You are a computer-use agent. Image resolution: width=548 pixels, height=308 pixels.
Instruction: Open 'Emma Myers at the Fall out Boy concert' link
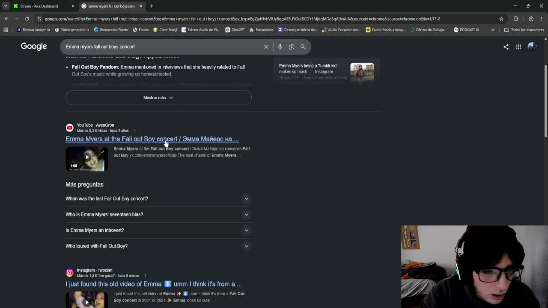click(x=152, y=139)
